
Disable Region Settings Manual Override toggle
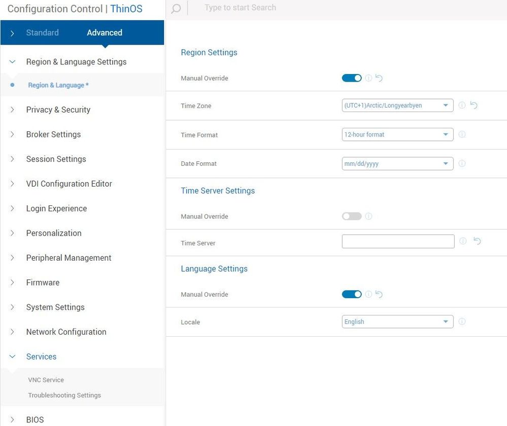(352, 78)
